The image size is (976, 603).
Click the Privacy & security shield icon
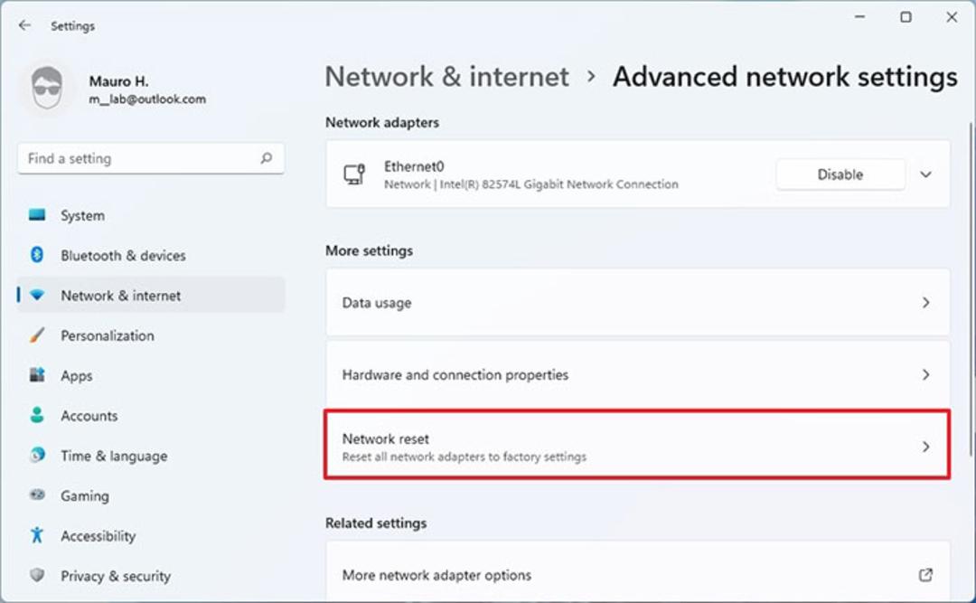(37, 575)
